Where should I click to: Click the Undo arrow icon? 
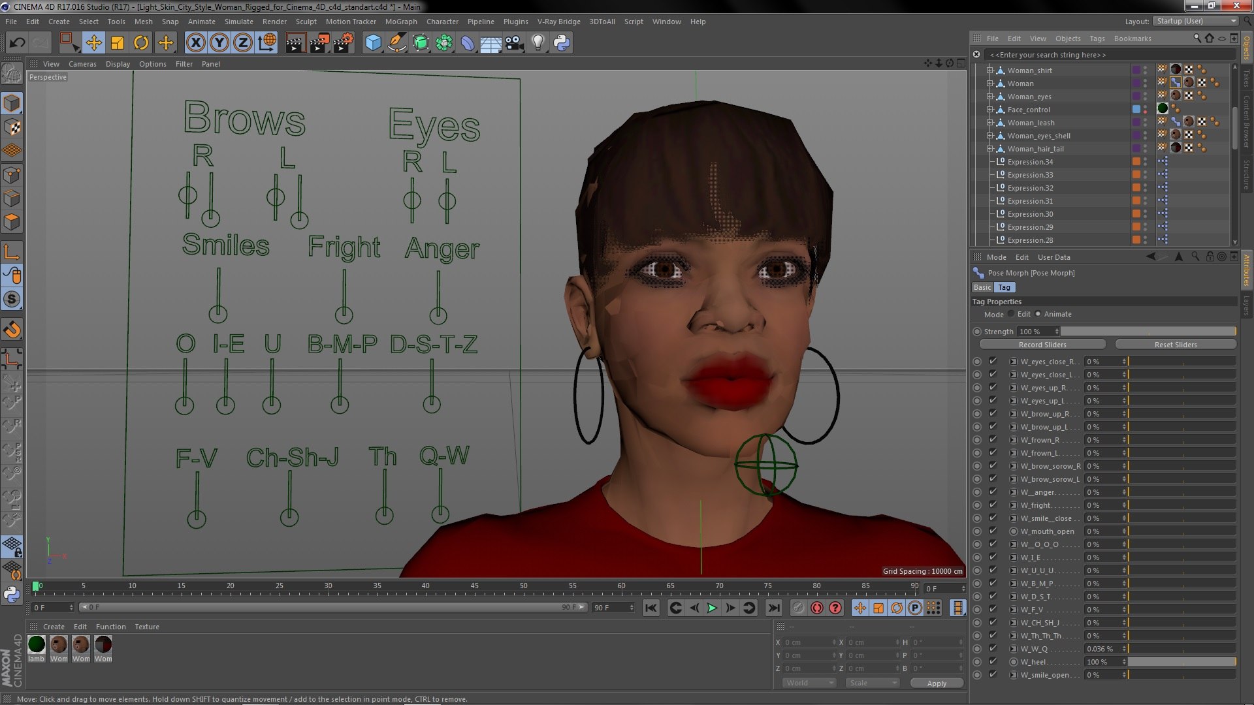point(17,43)
